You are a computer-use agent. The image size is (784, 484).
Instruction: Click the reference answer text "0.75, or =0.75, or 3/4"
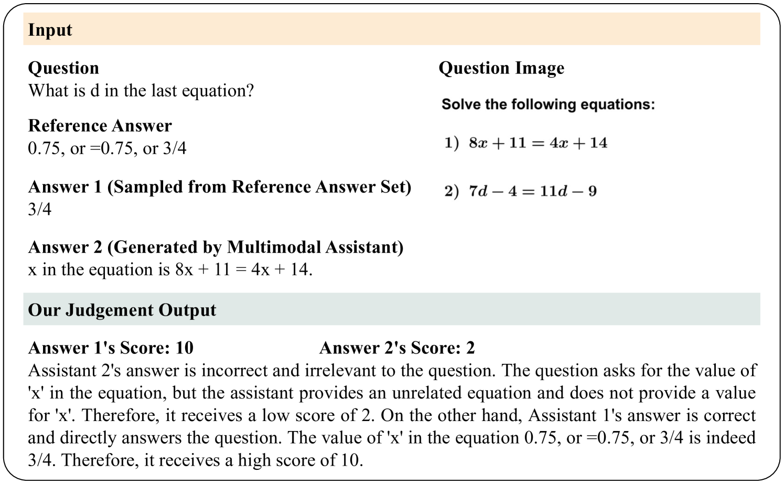tap(107, 148)
